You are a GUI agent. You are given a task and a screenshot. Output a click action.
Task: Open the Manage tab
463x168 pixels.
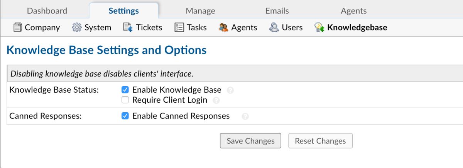point(200,11)
